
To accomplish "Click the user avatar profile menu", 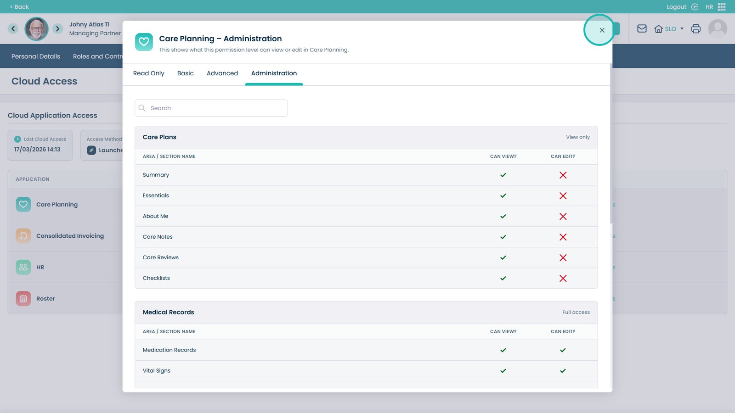I will pyautogui.click(x=718, y=29).
